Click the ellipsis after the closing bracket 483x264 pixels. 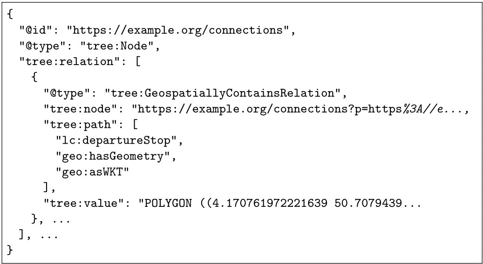tap(49, 237)
